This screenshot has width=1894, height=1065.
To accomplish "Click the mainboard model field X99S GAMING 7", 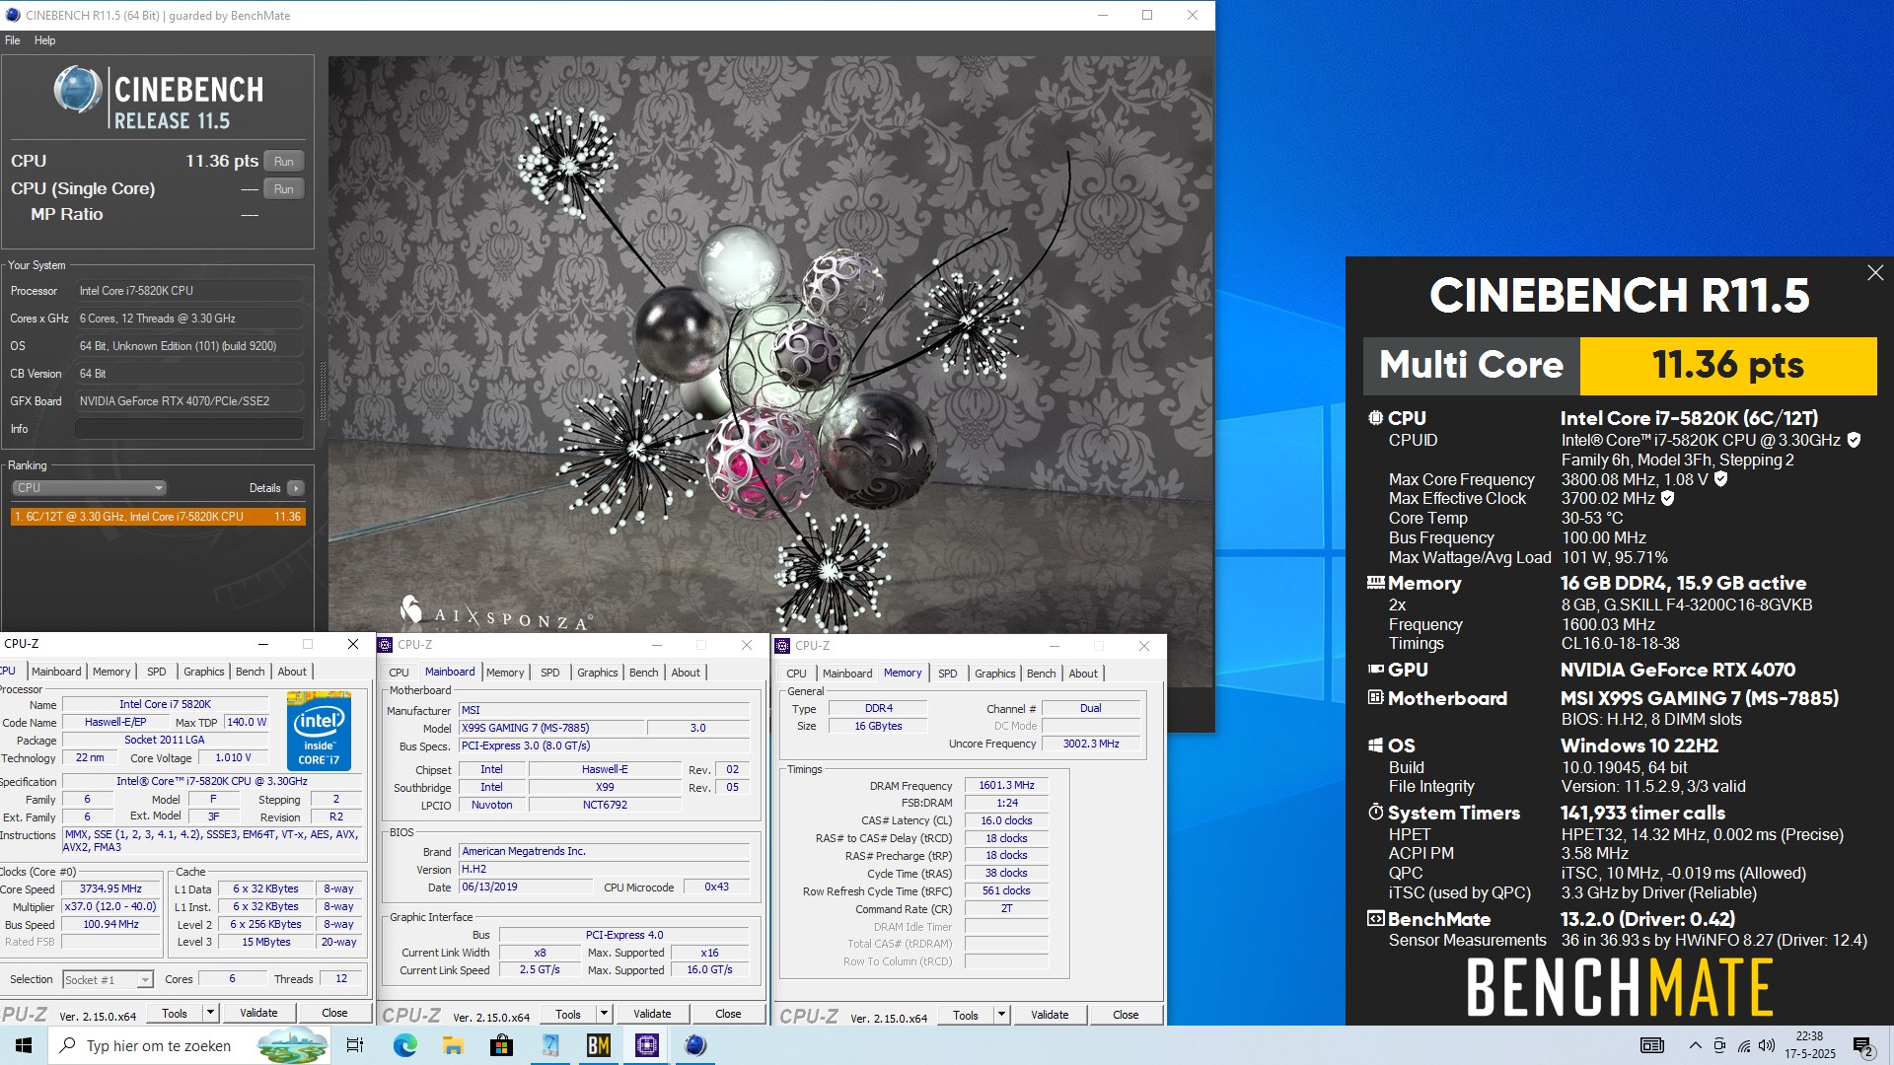I will tap(550, 728).
